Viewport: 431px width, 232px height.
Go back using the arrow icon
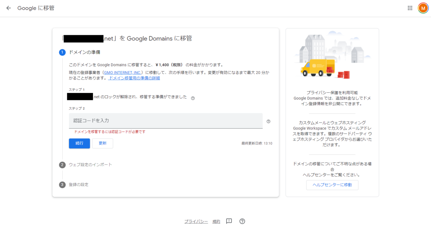pyautogui.click(x=9, y=8)
